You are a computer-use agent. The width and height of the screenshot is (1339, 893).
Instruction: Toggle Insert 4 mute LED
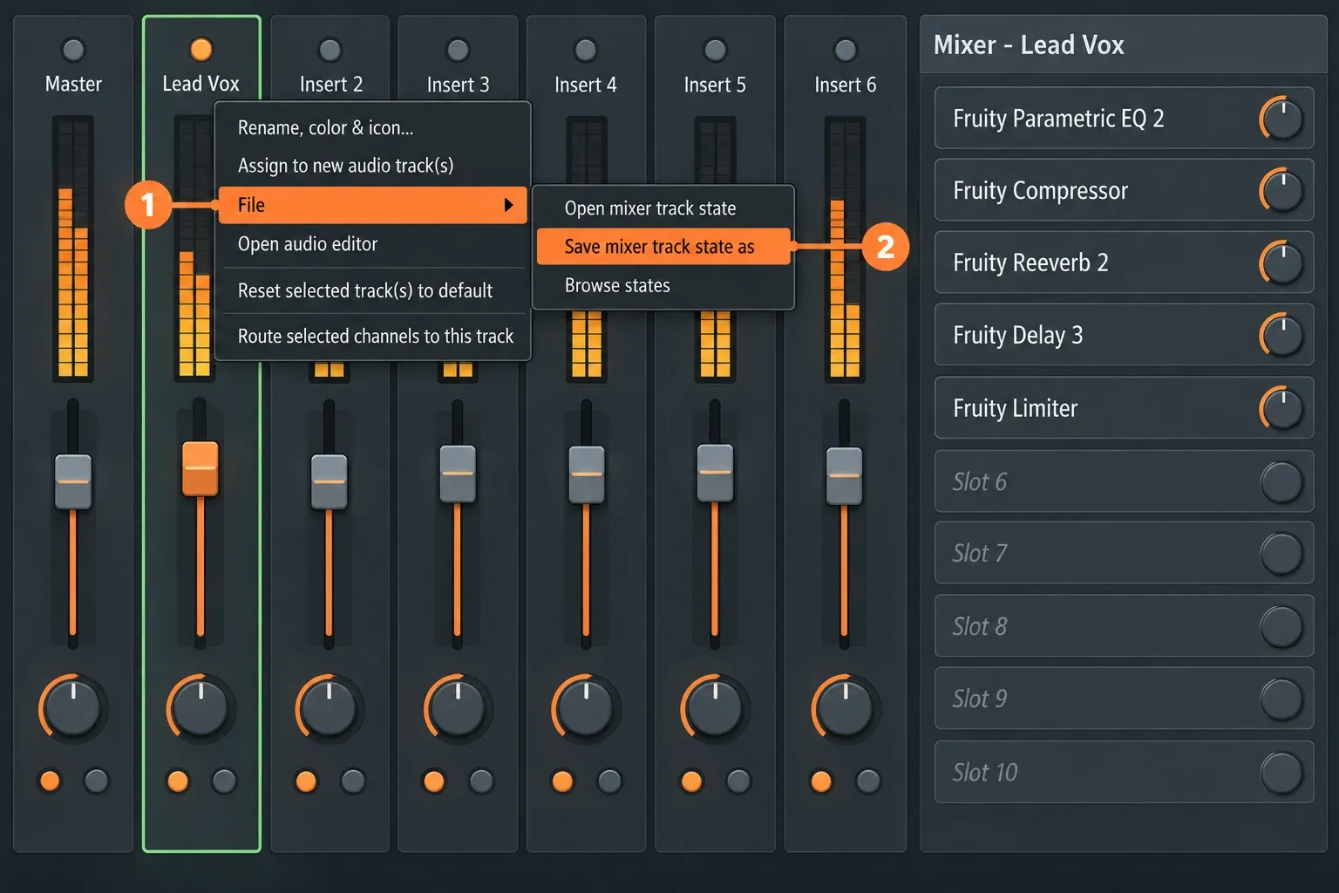tap(586, 50)
